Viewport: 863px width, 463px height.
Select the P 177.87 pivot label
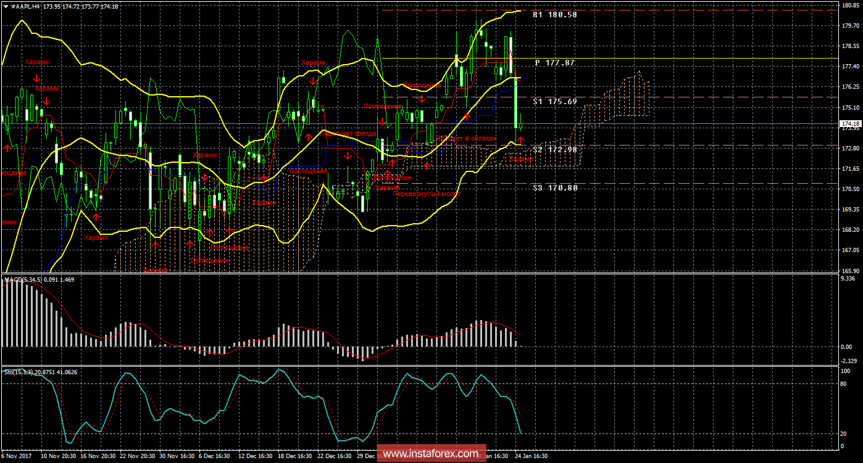555,63
